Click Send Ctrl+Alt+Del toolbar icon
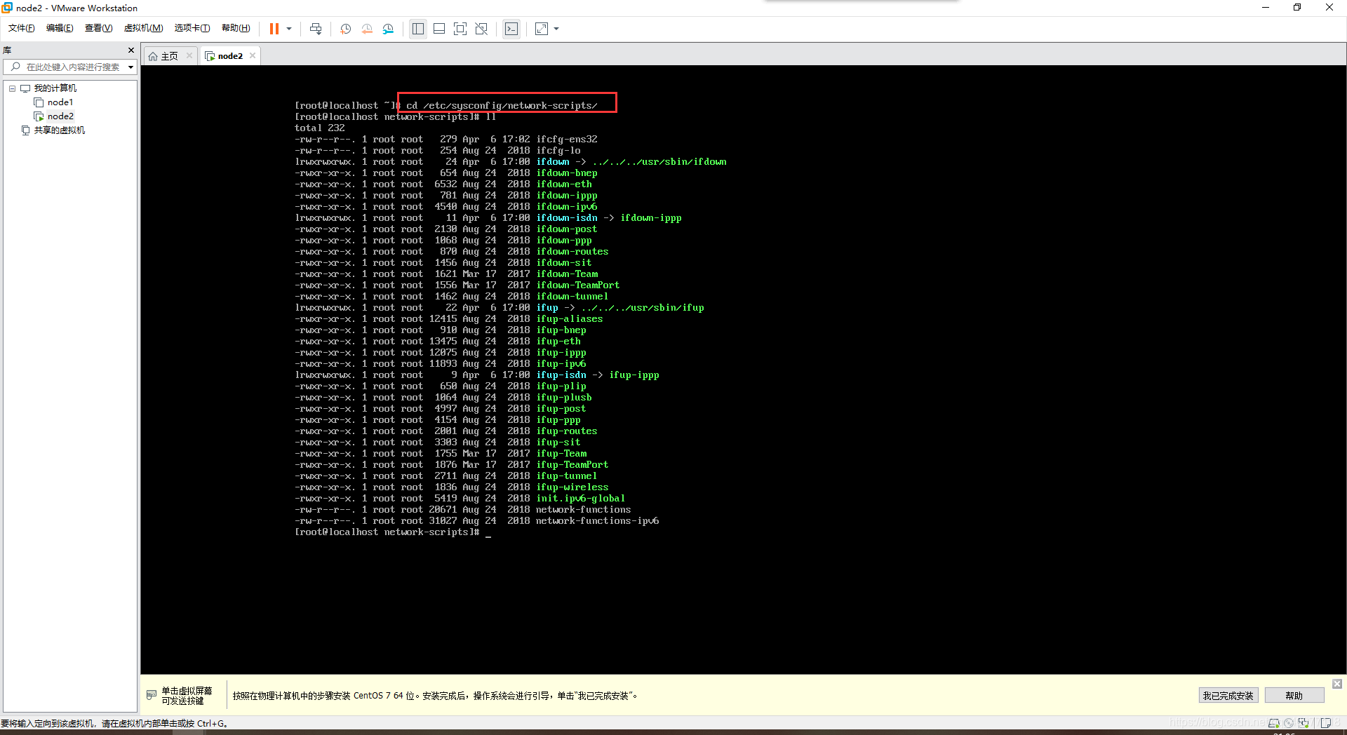The image size is (1347, 735). coord(316,29)
